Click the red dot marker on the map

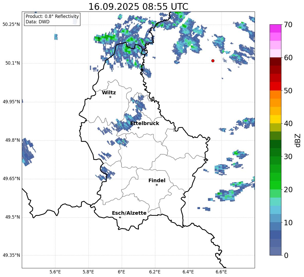tap(213, 61)
